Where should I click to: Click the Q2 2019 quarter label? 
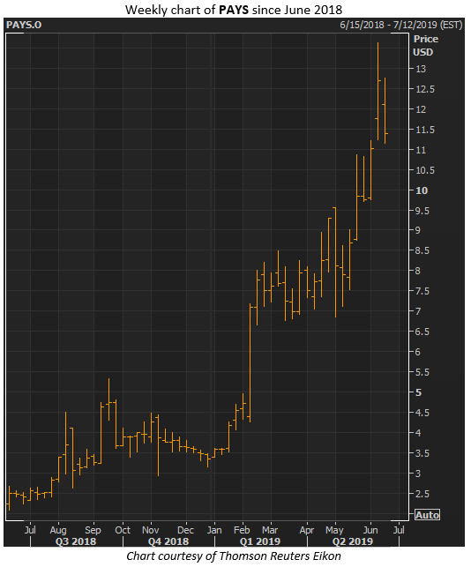352,541
